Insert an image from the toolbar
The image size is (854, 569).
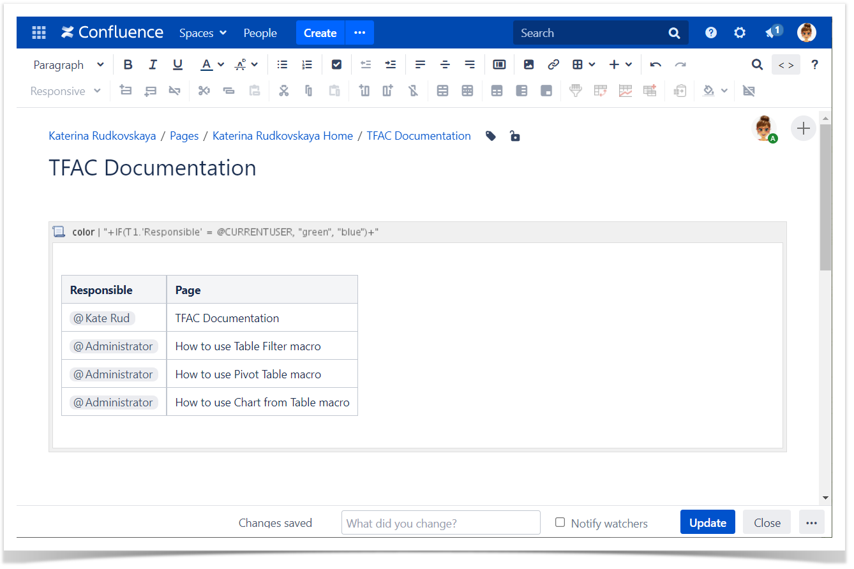[x=528, y=64]
